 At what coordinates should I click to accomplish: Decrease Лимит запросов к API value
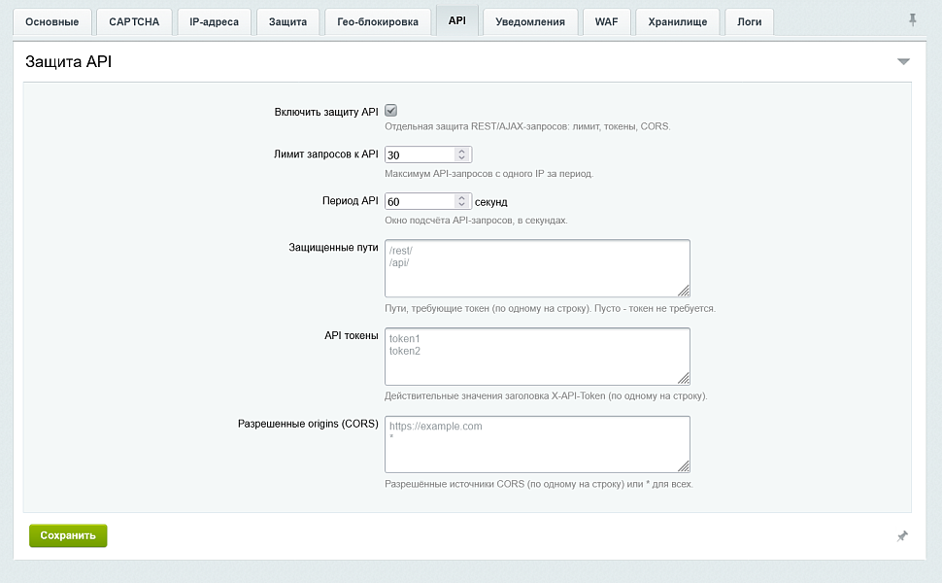point(461,158)
